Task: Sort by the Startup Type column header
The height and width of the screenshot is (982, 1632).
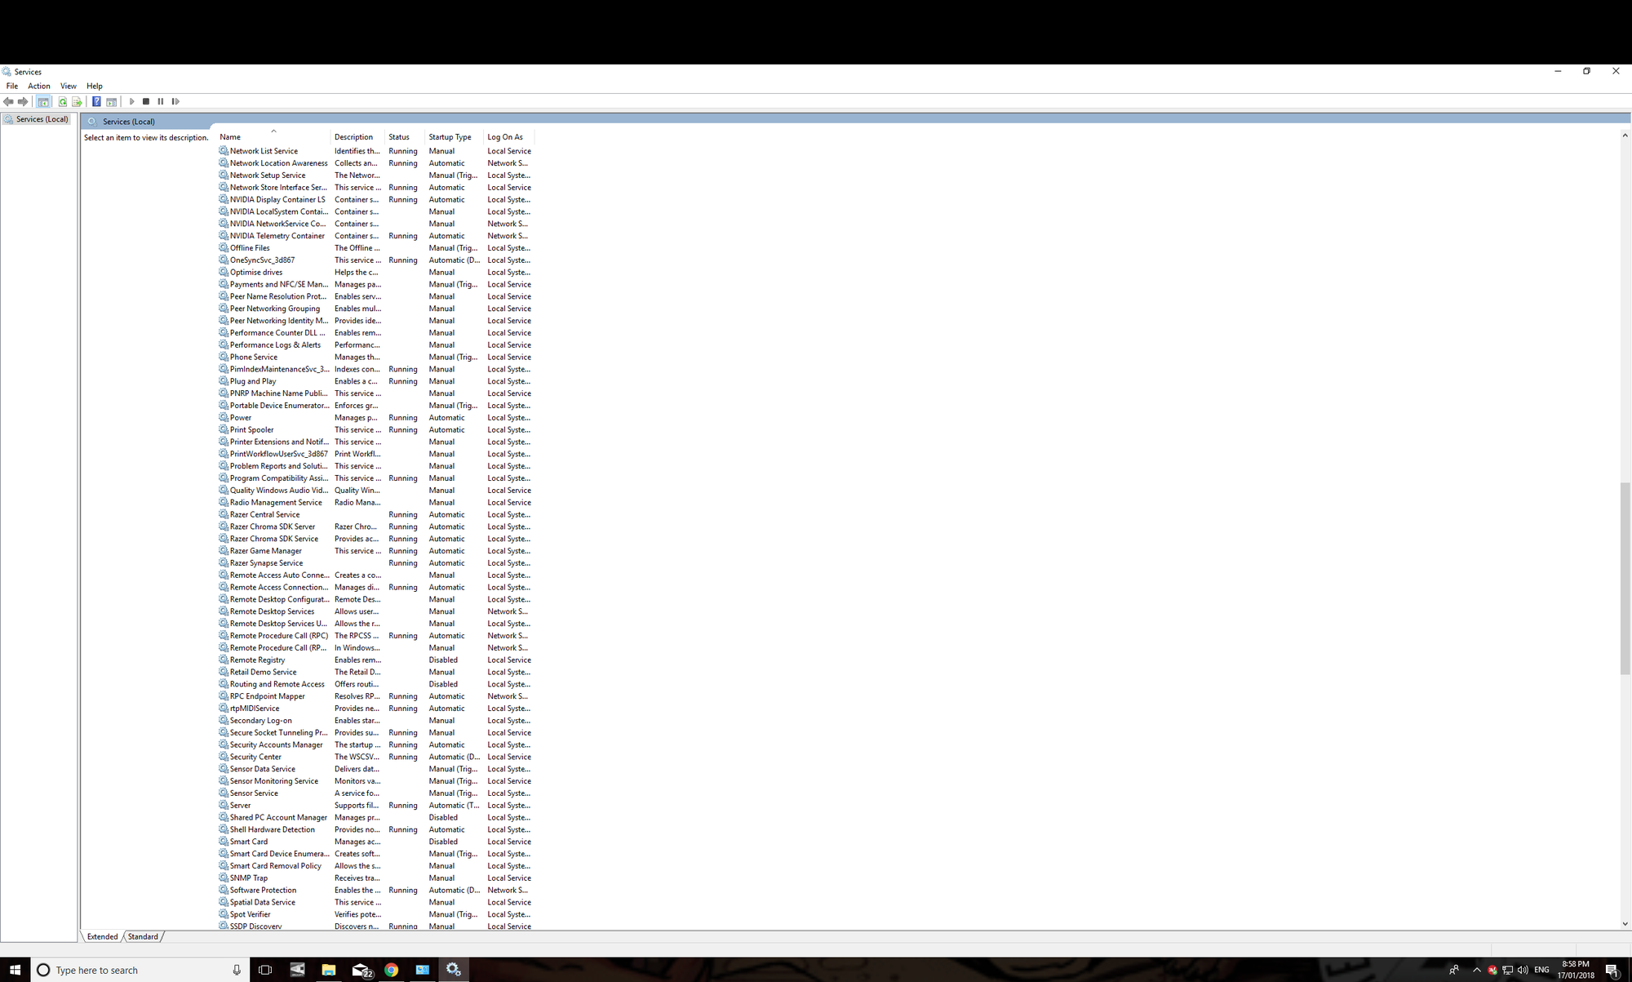Action: pyautogui.click(x=450, y=137)
